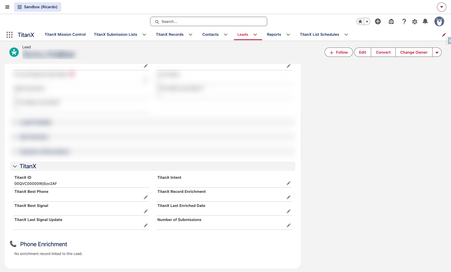The width and height of the screenshot is (451, 272).
Task: Click the Convert button
Action: point(383,52)
